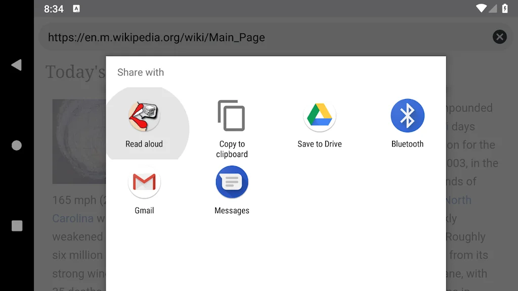Click the 8:34 clock in status bar
This screenshot has width=518, height=291.
point(54,9)
